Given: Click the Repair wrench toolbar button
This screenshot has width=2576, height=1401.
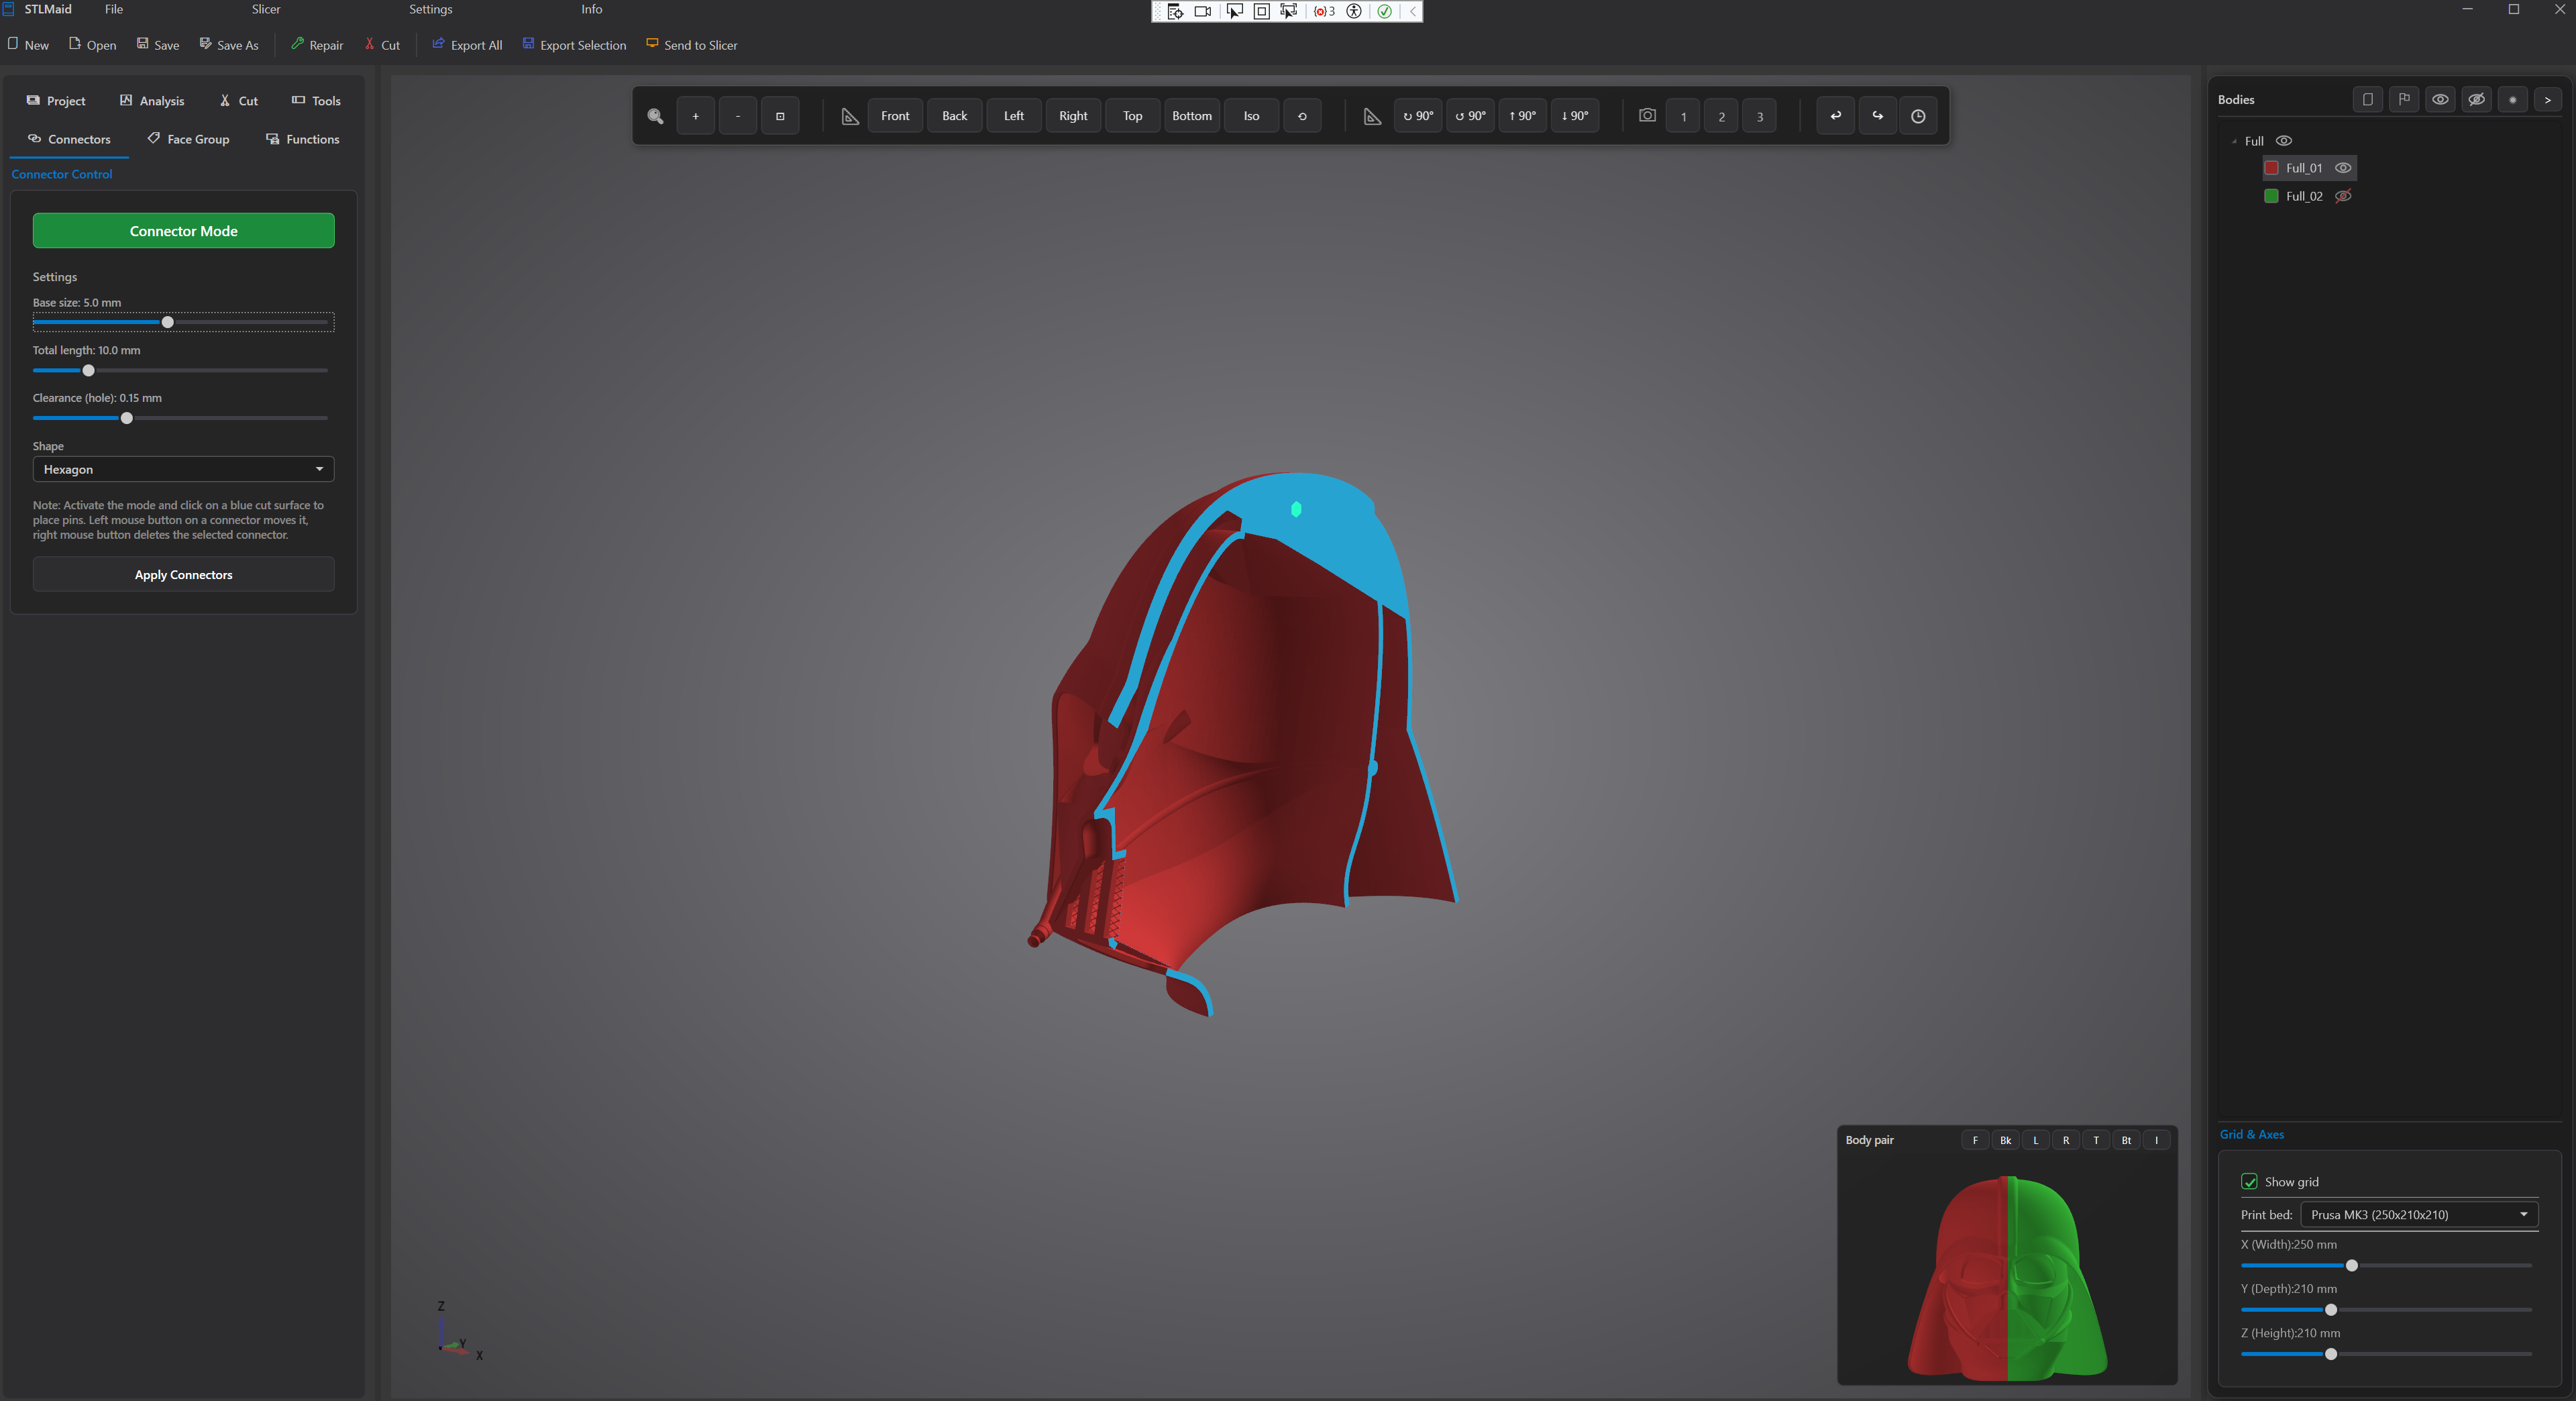Looking at the screenshot, I should click(317, 45).
